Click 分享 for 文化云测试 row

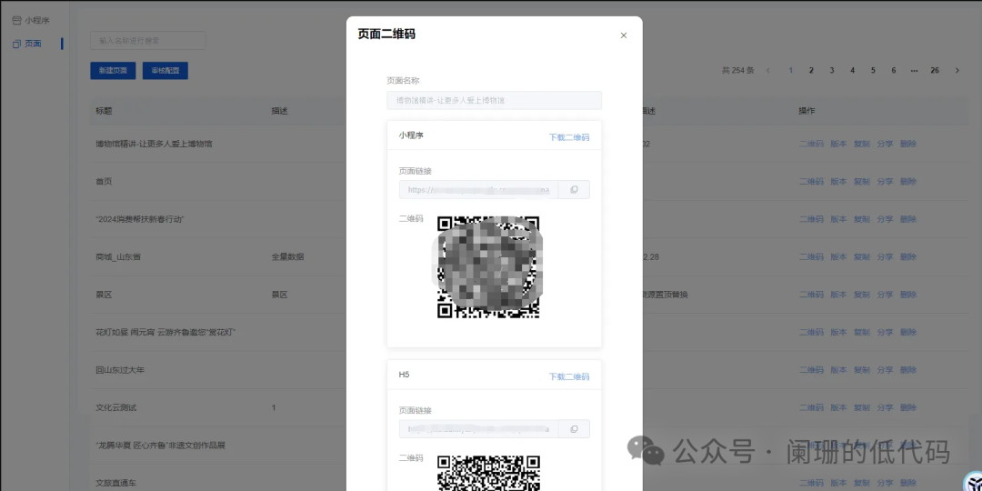pos(885,407)
